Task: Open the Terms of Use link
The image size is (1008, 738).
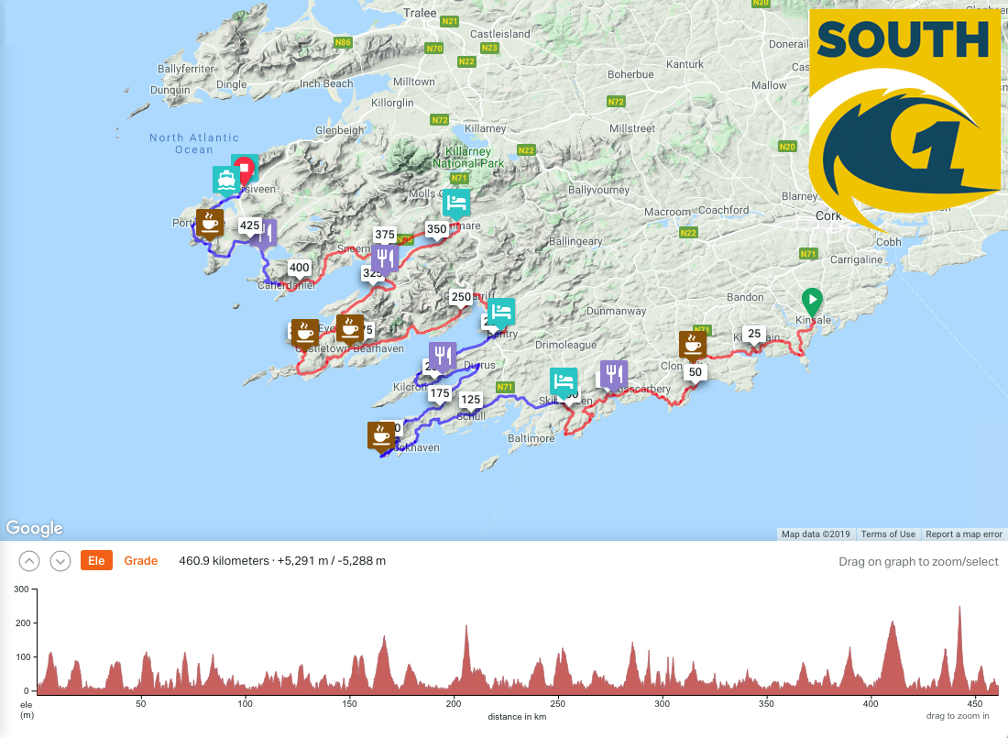Action: 887,534
